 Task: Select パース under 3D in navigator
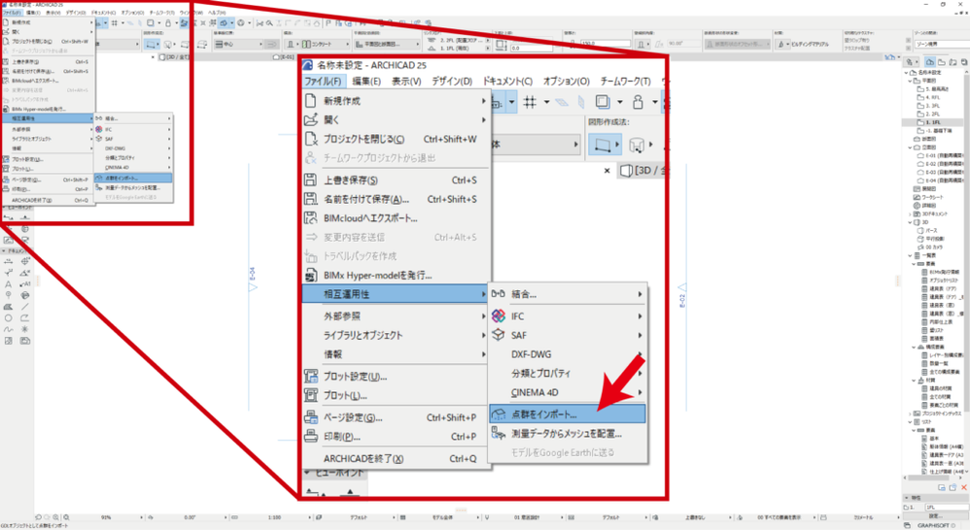pyautogui.click(x=928, y=230)
